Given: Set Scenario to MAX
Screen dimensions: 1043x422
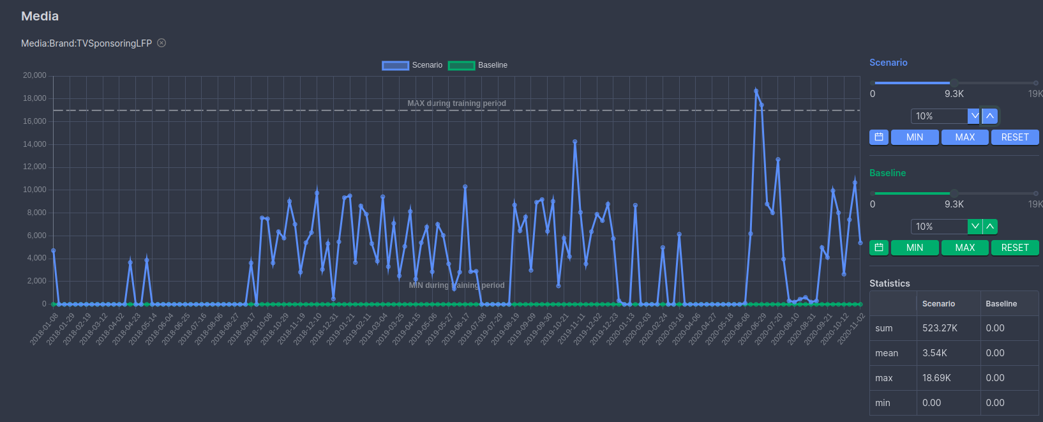Looking at the screenshot, I should pyautogui.click(x=964, y=137).
